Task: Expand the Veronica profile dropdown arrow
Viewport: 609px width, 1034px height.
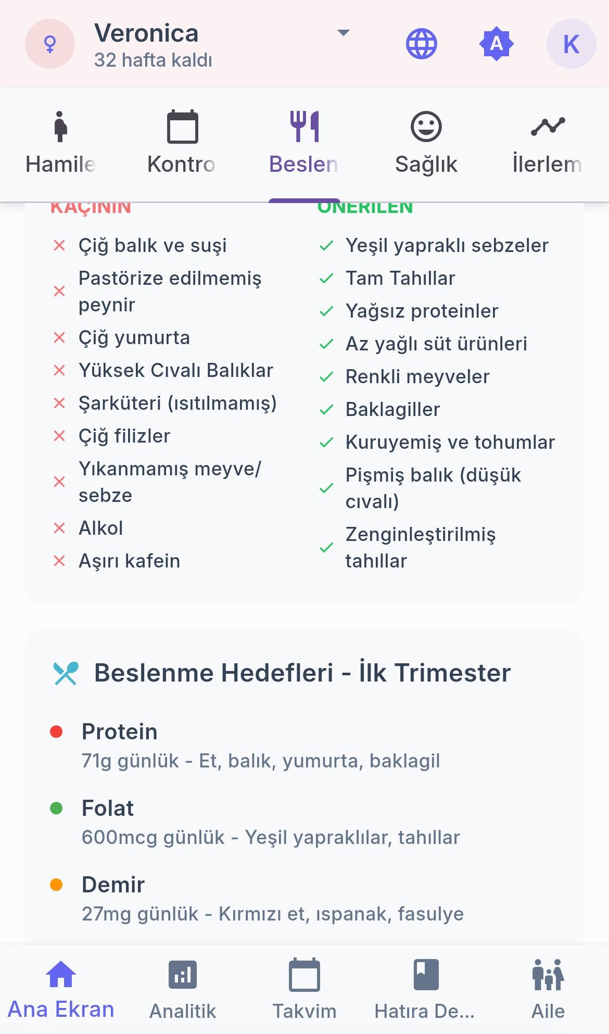Action: [x=343, y=33]
